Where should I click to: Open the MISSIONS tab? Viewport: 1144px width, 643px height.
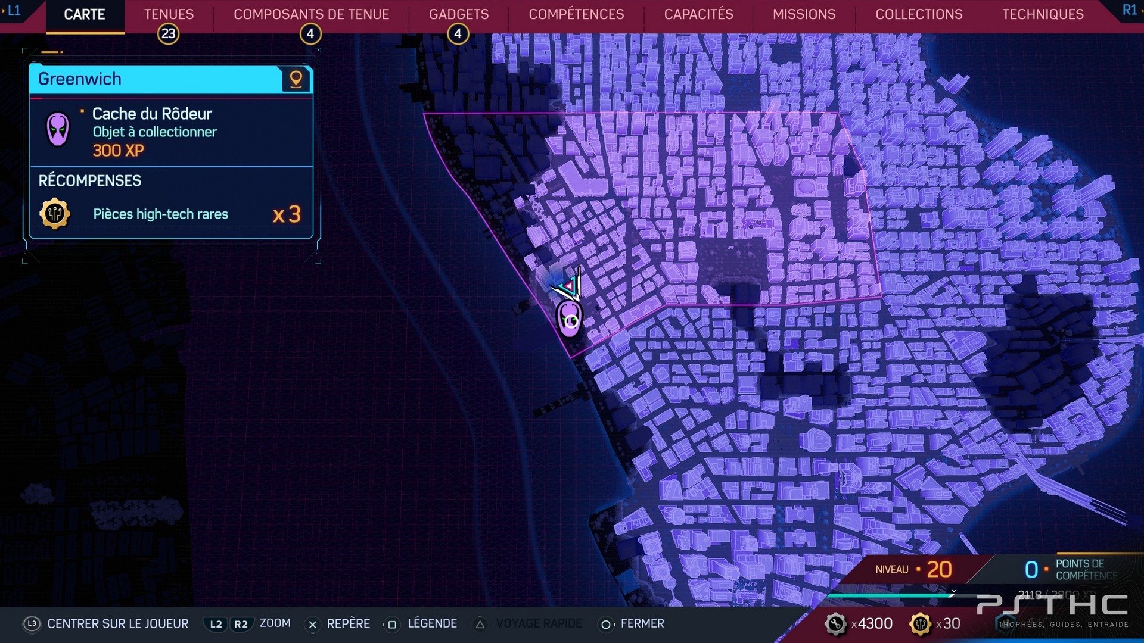pos(804,14)
